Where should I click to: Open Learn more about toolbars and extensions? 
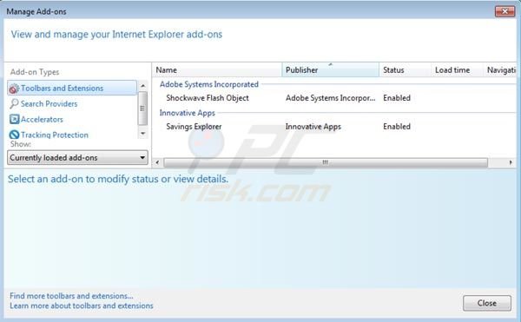coord(82,306)
